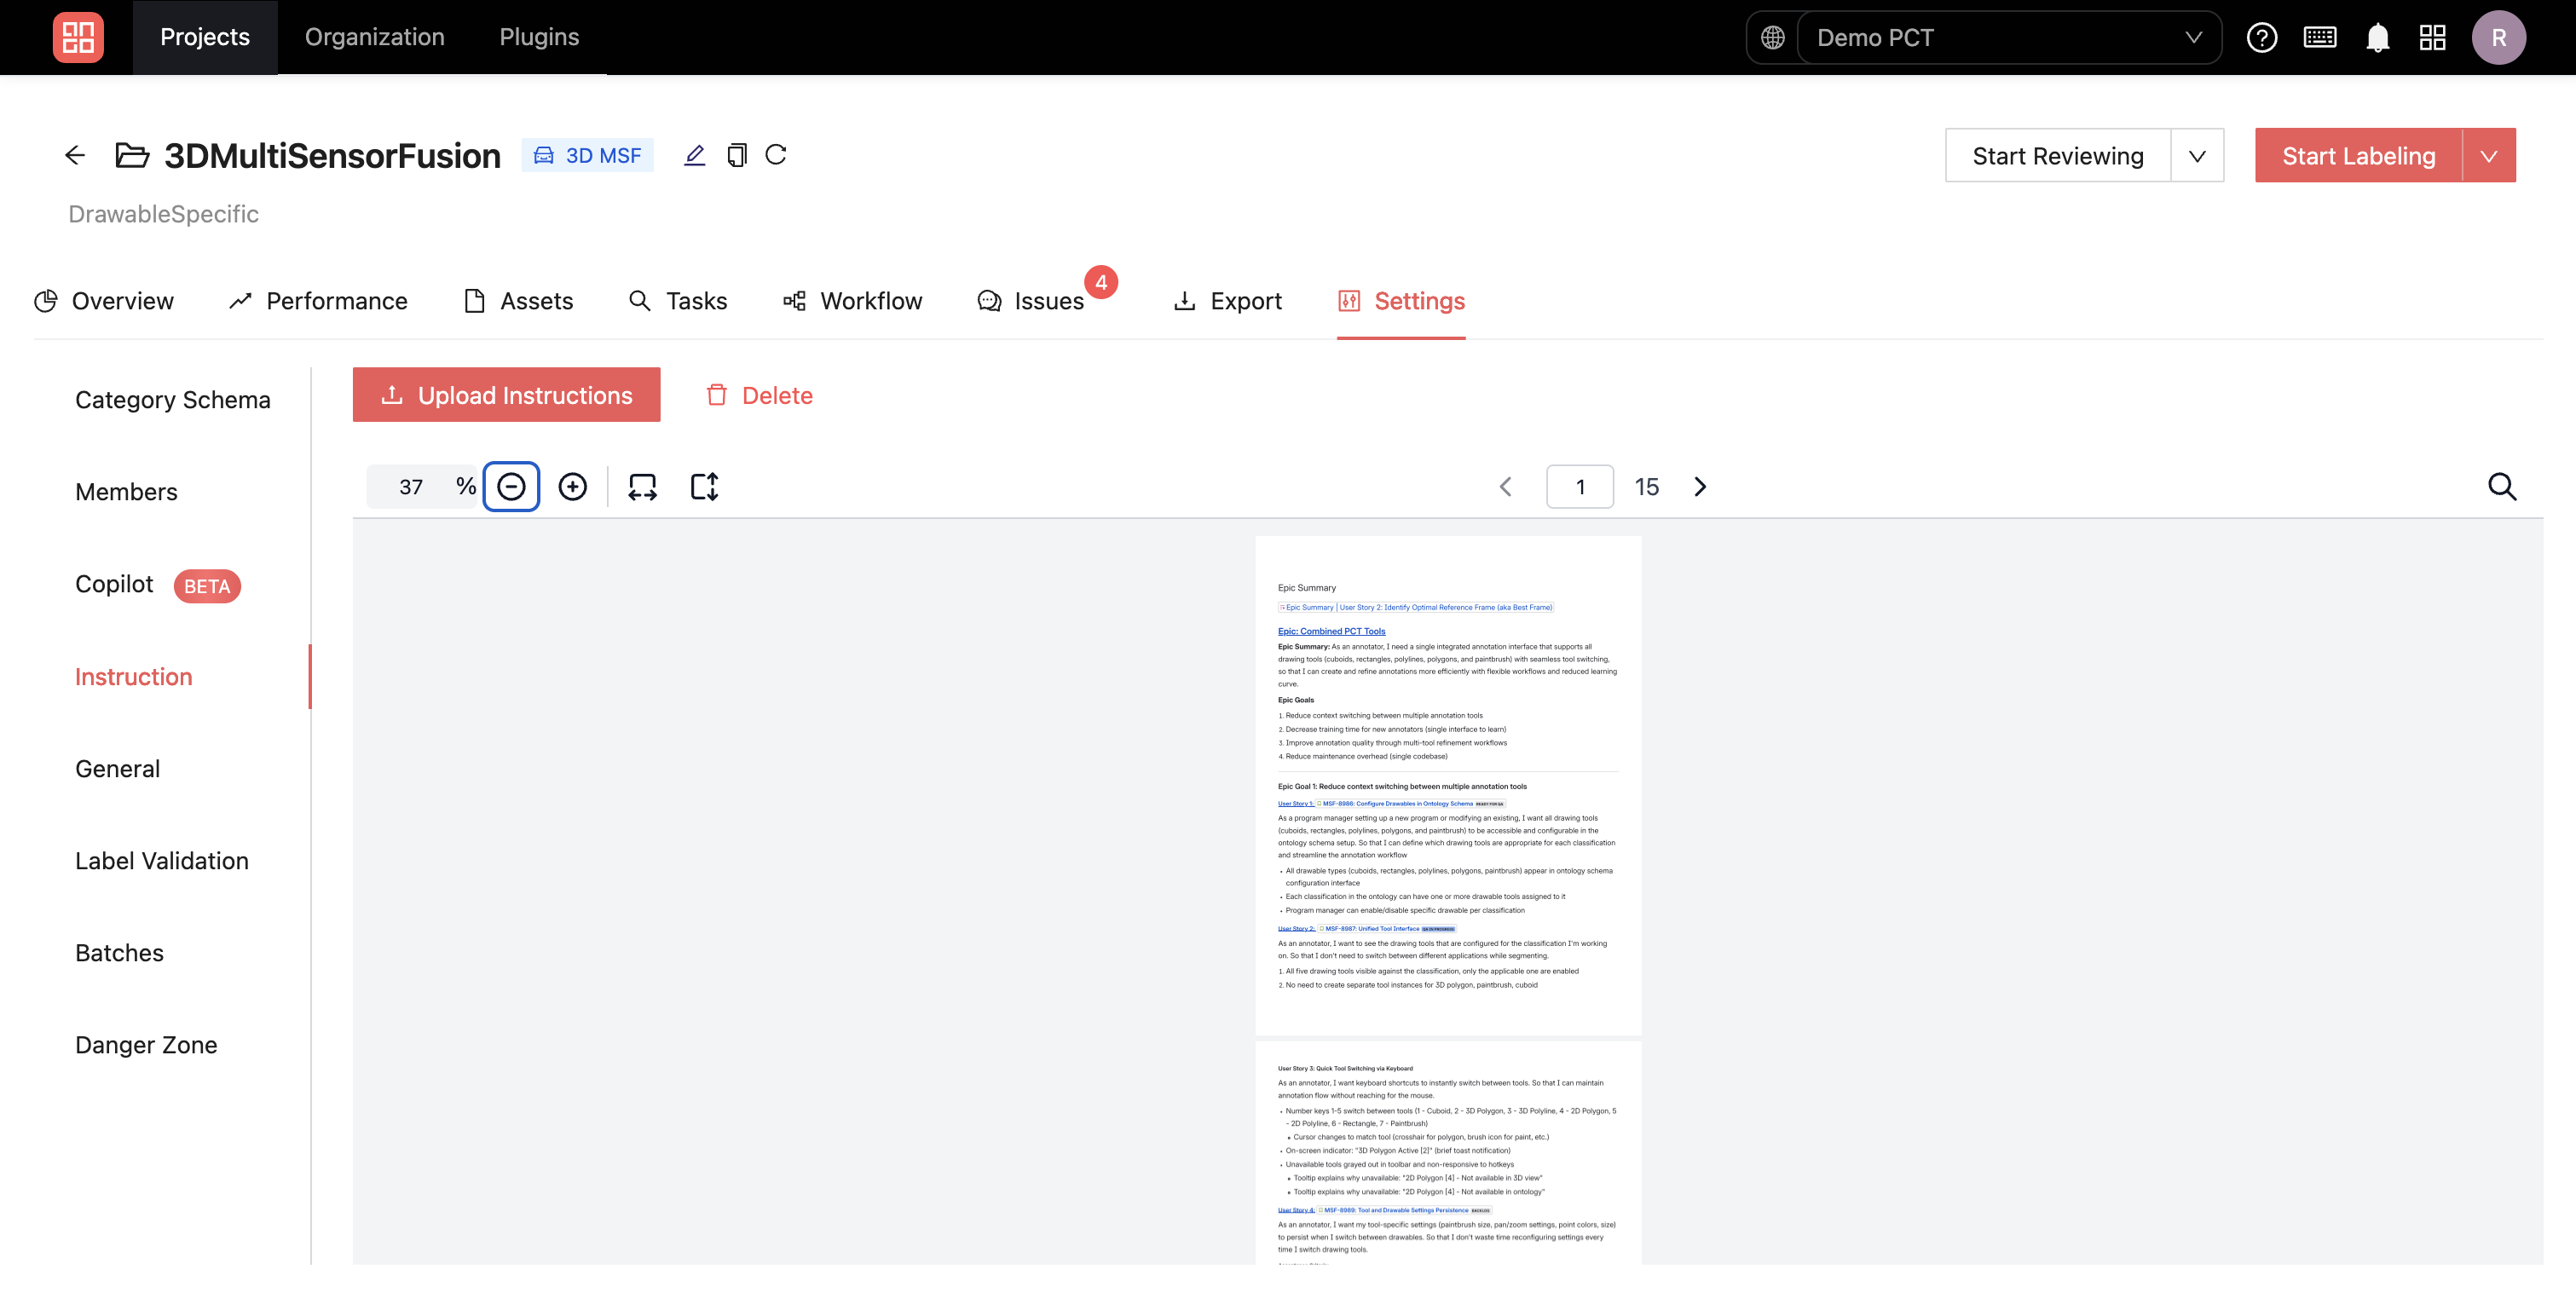
Task: Go to next page arrow
Action: point(1700,487)
